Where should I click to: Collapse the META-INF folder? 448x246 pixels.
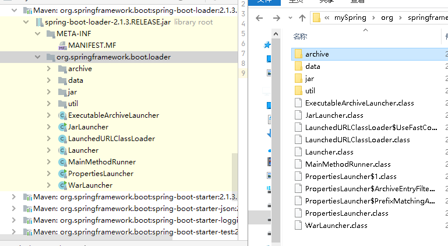tap(37, 34)
